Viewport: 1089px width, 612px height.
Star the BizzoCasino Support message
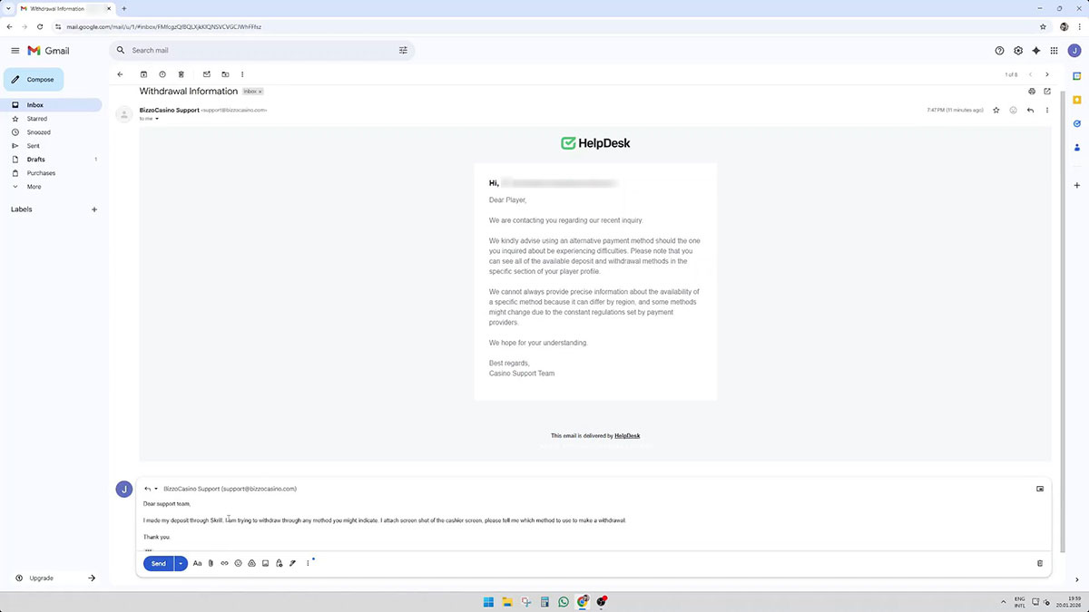996,110
